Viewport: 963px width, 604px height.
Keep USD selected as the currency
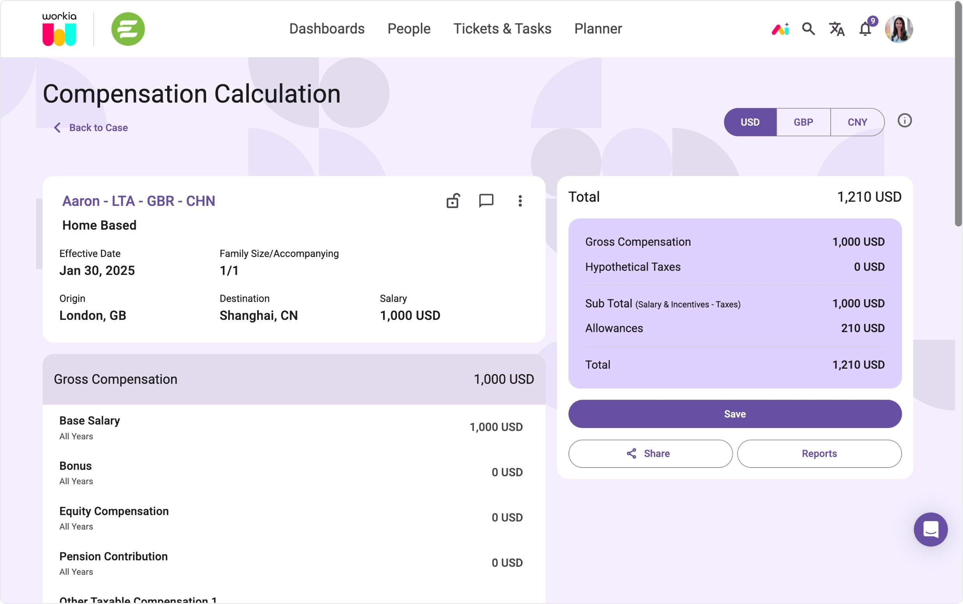coord(750,122)
